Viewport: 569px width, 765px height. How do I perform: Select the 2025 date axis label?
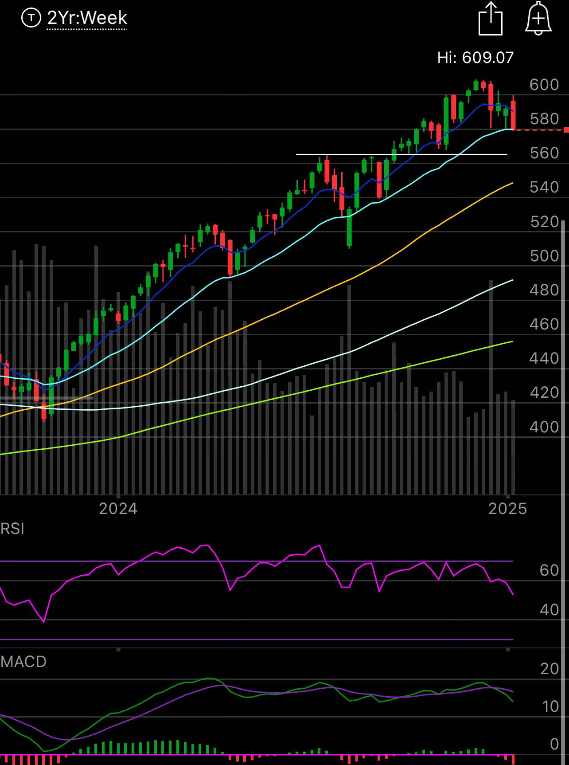[508, 508]
